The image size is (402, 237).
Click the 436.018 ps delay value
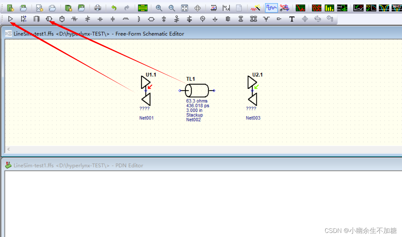pos(198,105)
